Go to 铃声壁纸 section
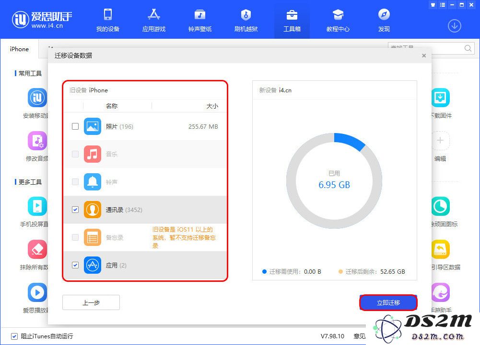 tap(200, 20)
